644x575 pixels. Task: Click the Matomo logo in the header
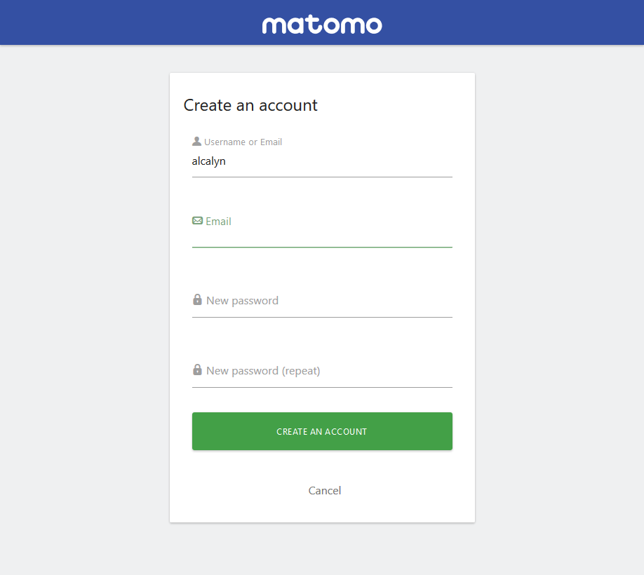point(321,24)
